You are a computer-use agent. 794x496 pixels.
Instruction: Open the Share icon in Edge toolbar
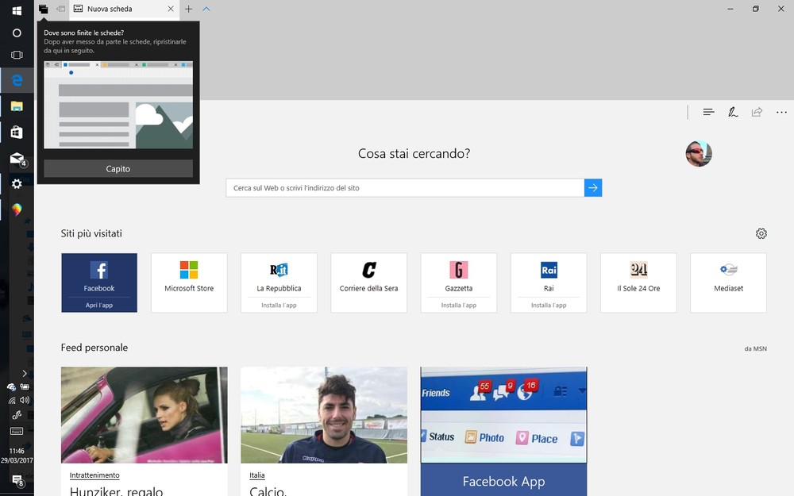click(757, 112)
